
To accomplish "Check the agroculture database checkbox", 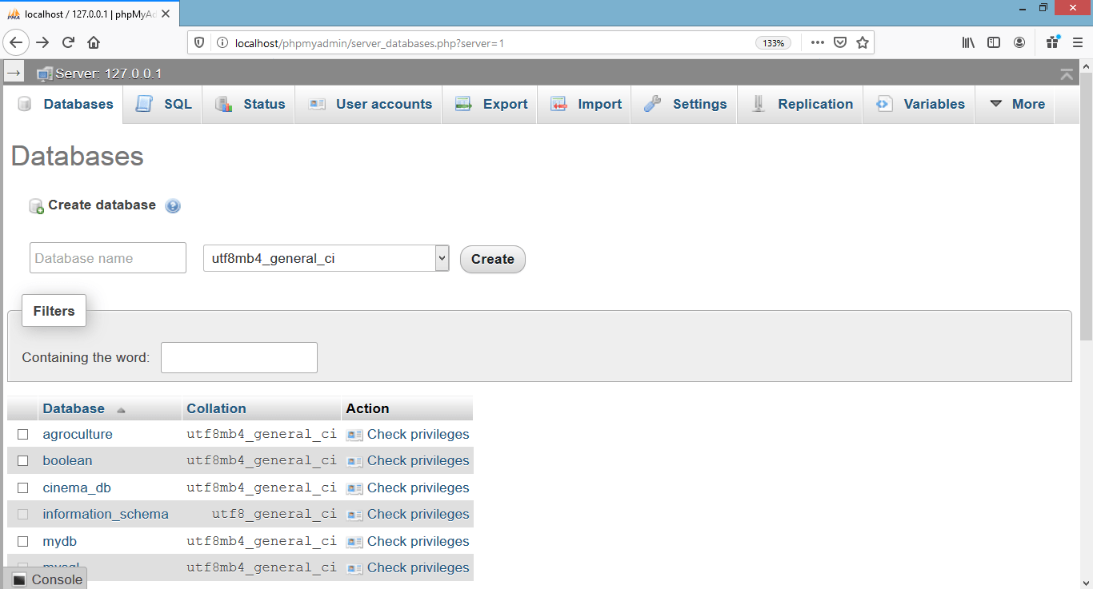I will click(23, 434).
